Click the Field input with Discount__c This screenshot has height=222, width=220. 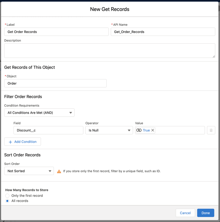(x=48, y=130)
